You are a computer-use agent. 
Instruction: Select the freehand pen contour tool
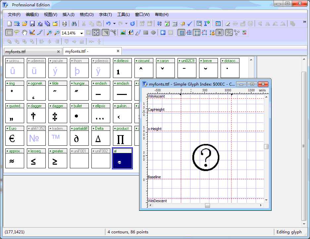coord(138,33)
